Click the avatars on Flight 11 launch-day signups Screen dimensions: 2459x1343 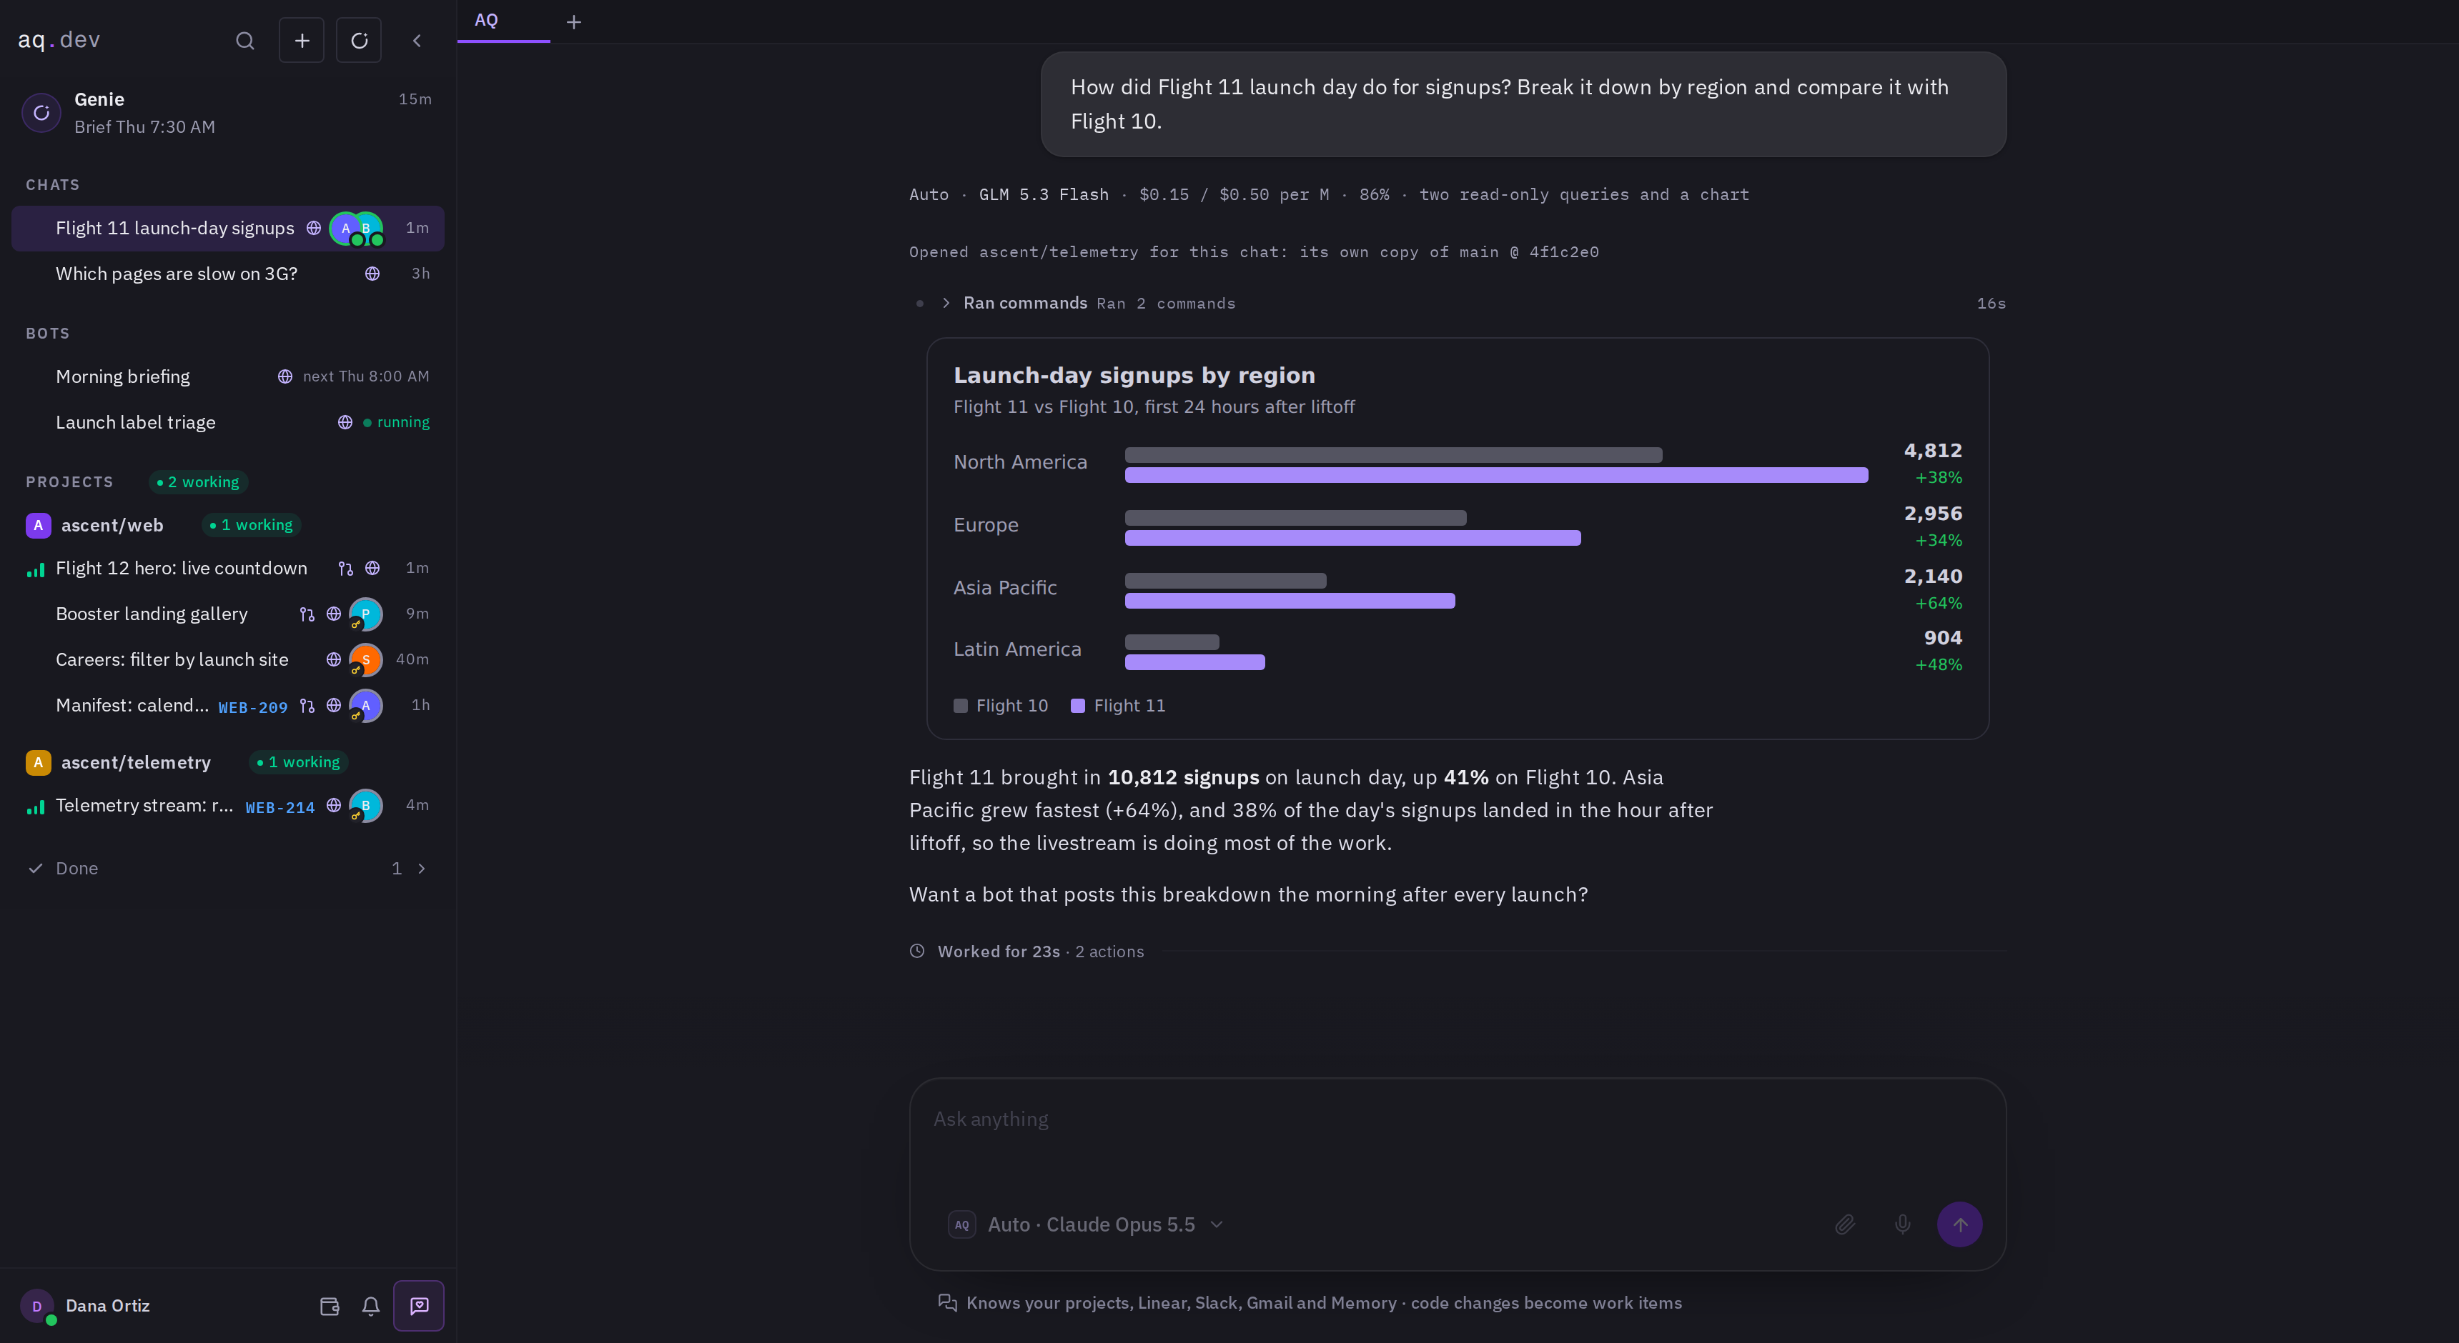click(356, 229)
